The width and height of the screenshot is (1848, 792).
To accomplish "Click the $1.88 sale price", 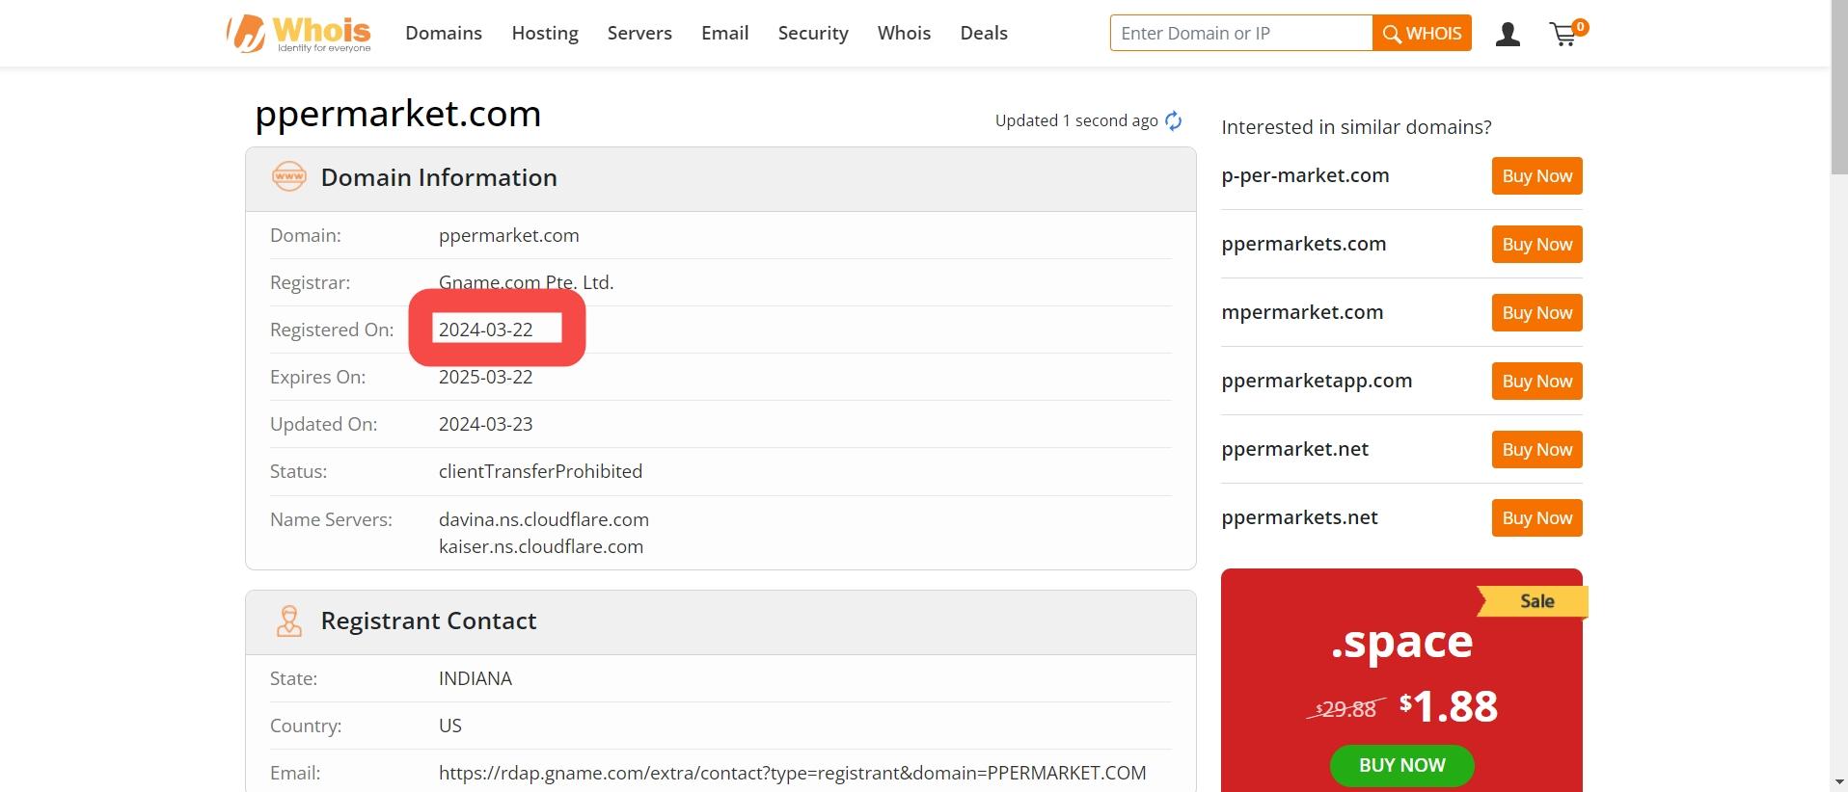I will (x=1449, y=706).
